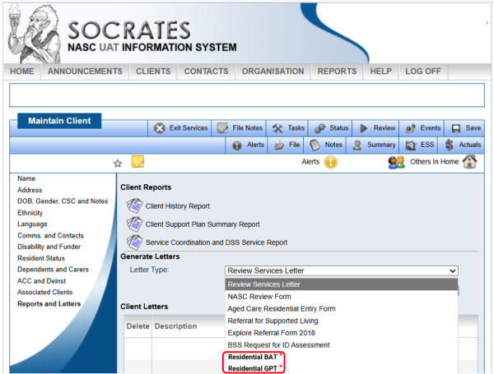Select NASC Review Form option
The image size is (494, 374).
pos(342,296)
